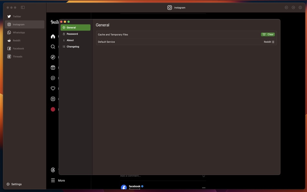Screen dimensions: 307x192
Task: Open Instagram profile red avatar
Action: click(x=53, y=109)
